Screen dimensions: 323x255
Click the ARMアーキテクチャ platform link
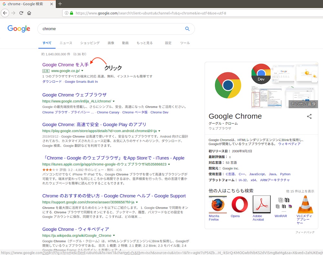[x=275, y=180]
